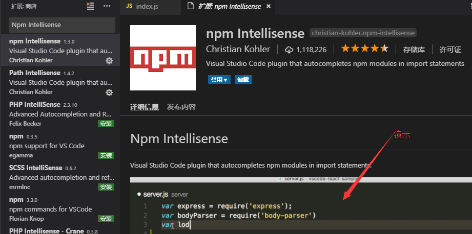The image size is (472, 234).
Task: Click the Florian Knop publisher name
Action: pyautogui.click(x=27, y=219)
